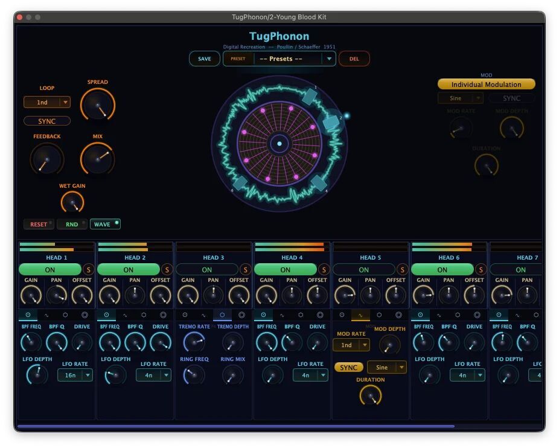Viewport: 559px width, 448px height.
Task: Turn off Head 6 ON switch
Action: (x=442, y=270)
